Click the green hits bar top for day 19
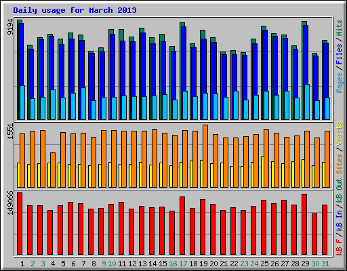This screenshot has width=347, height=271. coord(203,35)
